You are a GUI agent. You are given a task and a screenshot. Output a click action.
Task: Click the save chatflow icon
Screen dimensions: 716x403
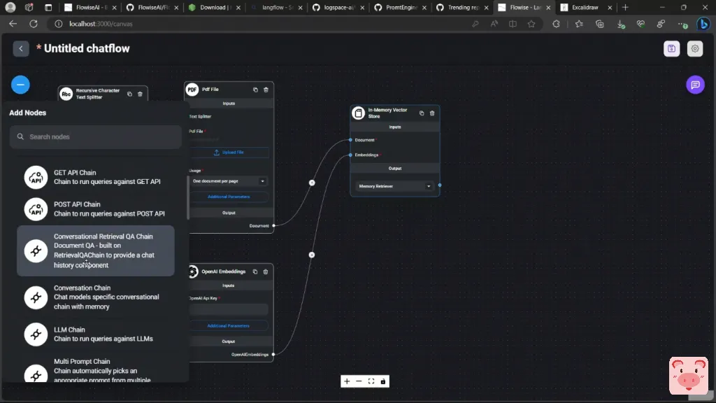(x=671, y=48)
